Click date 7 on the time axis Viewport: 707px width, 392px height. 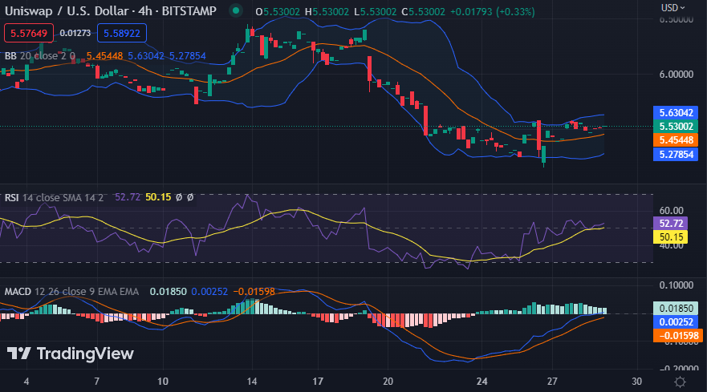(96, 382)
